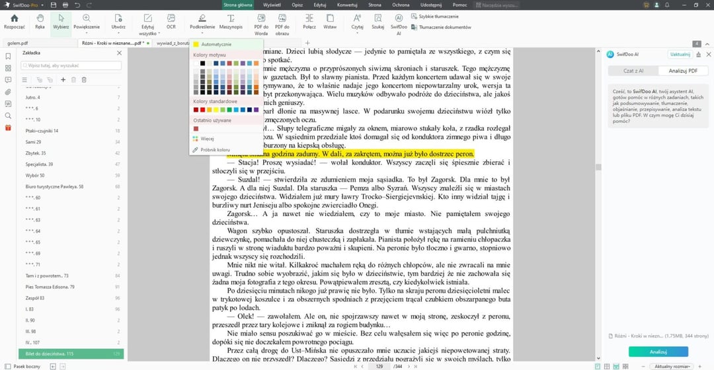Pick color with Próbnik koloru eyedropper

tap(215, 150)
